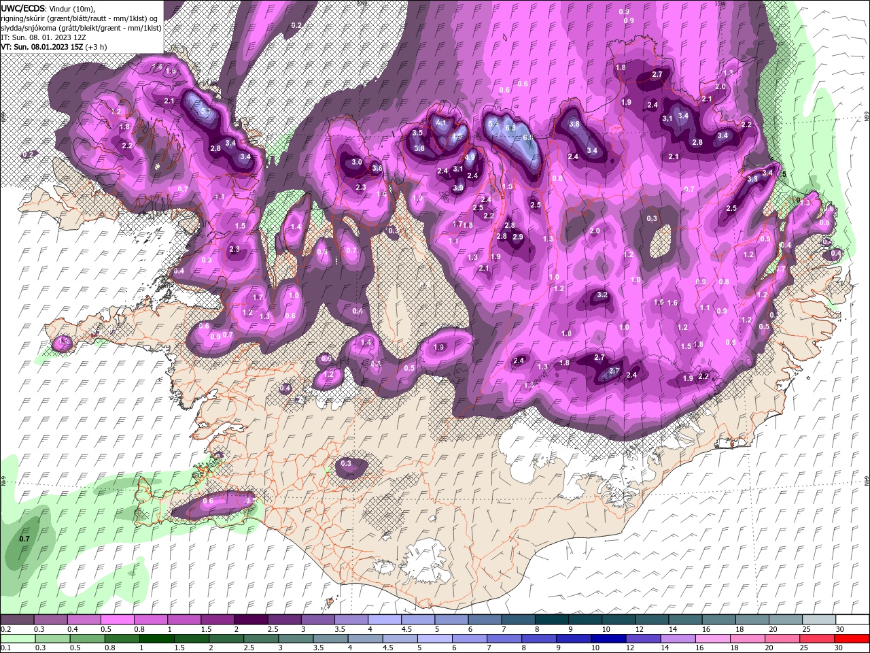Pick the red-pink bottom-legend swatch labeled 25
Screen dimensions: 870x653
coord(818,639)
